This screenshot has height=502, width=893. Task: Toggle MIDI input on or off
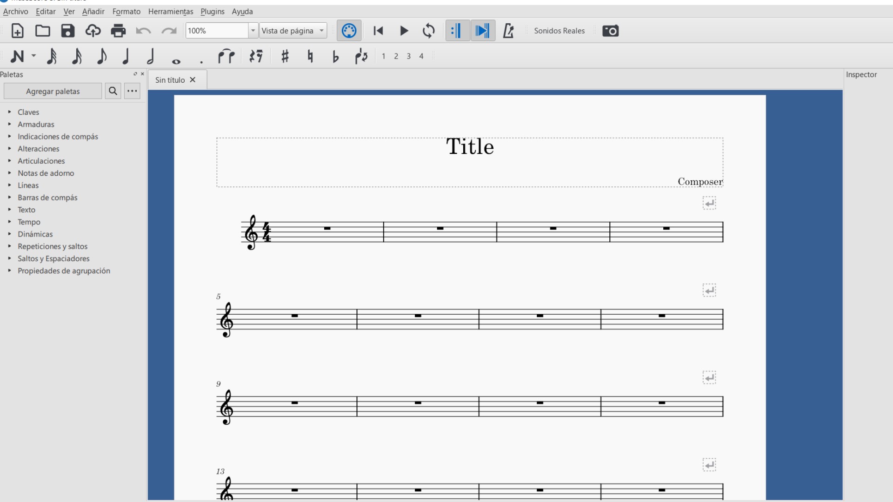pos(349,31)
